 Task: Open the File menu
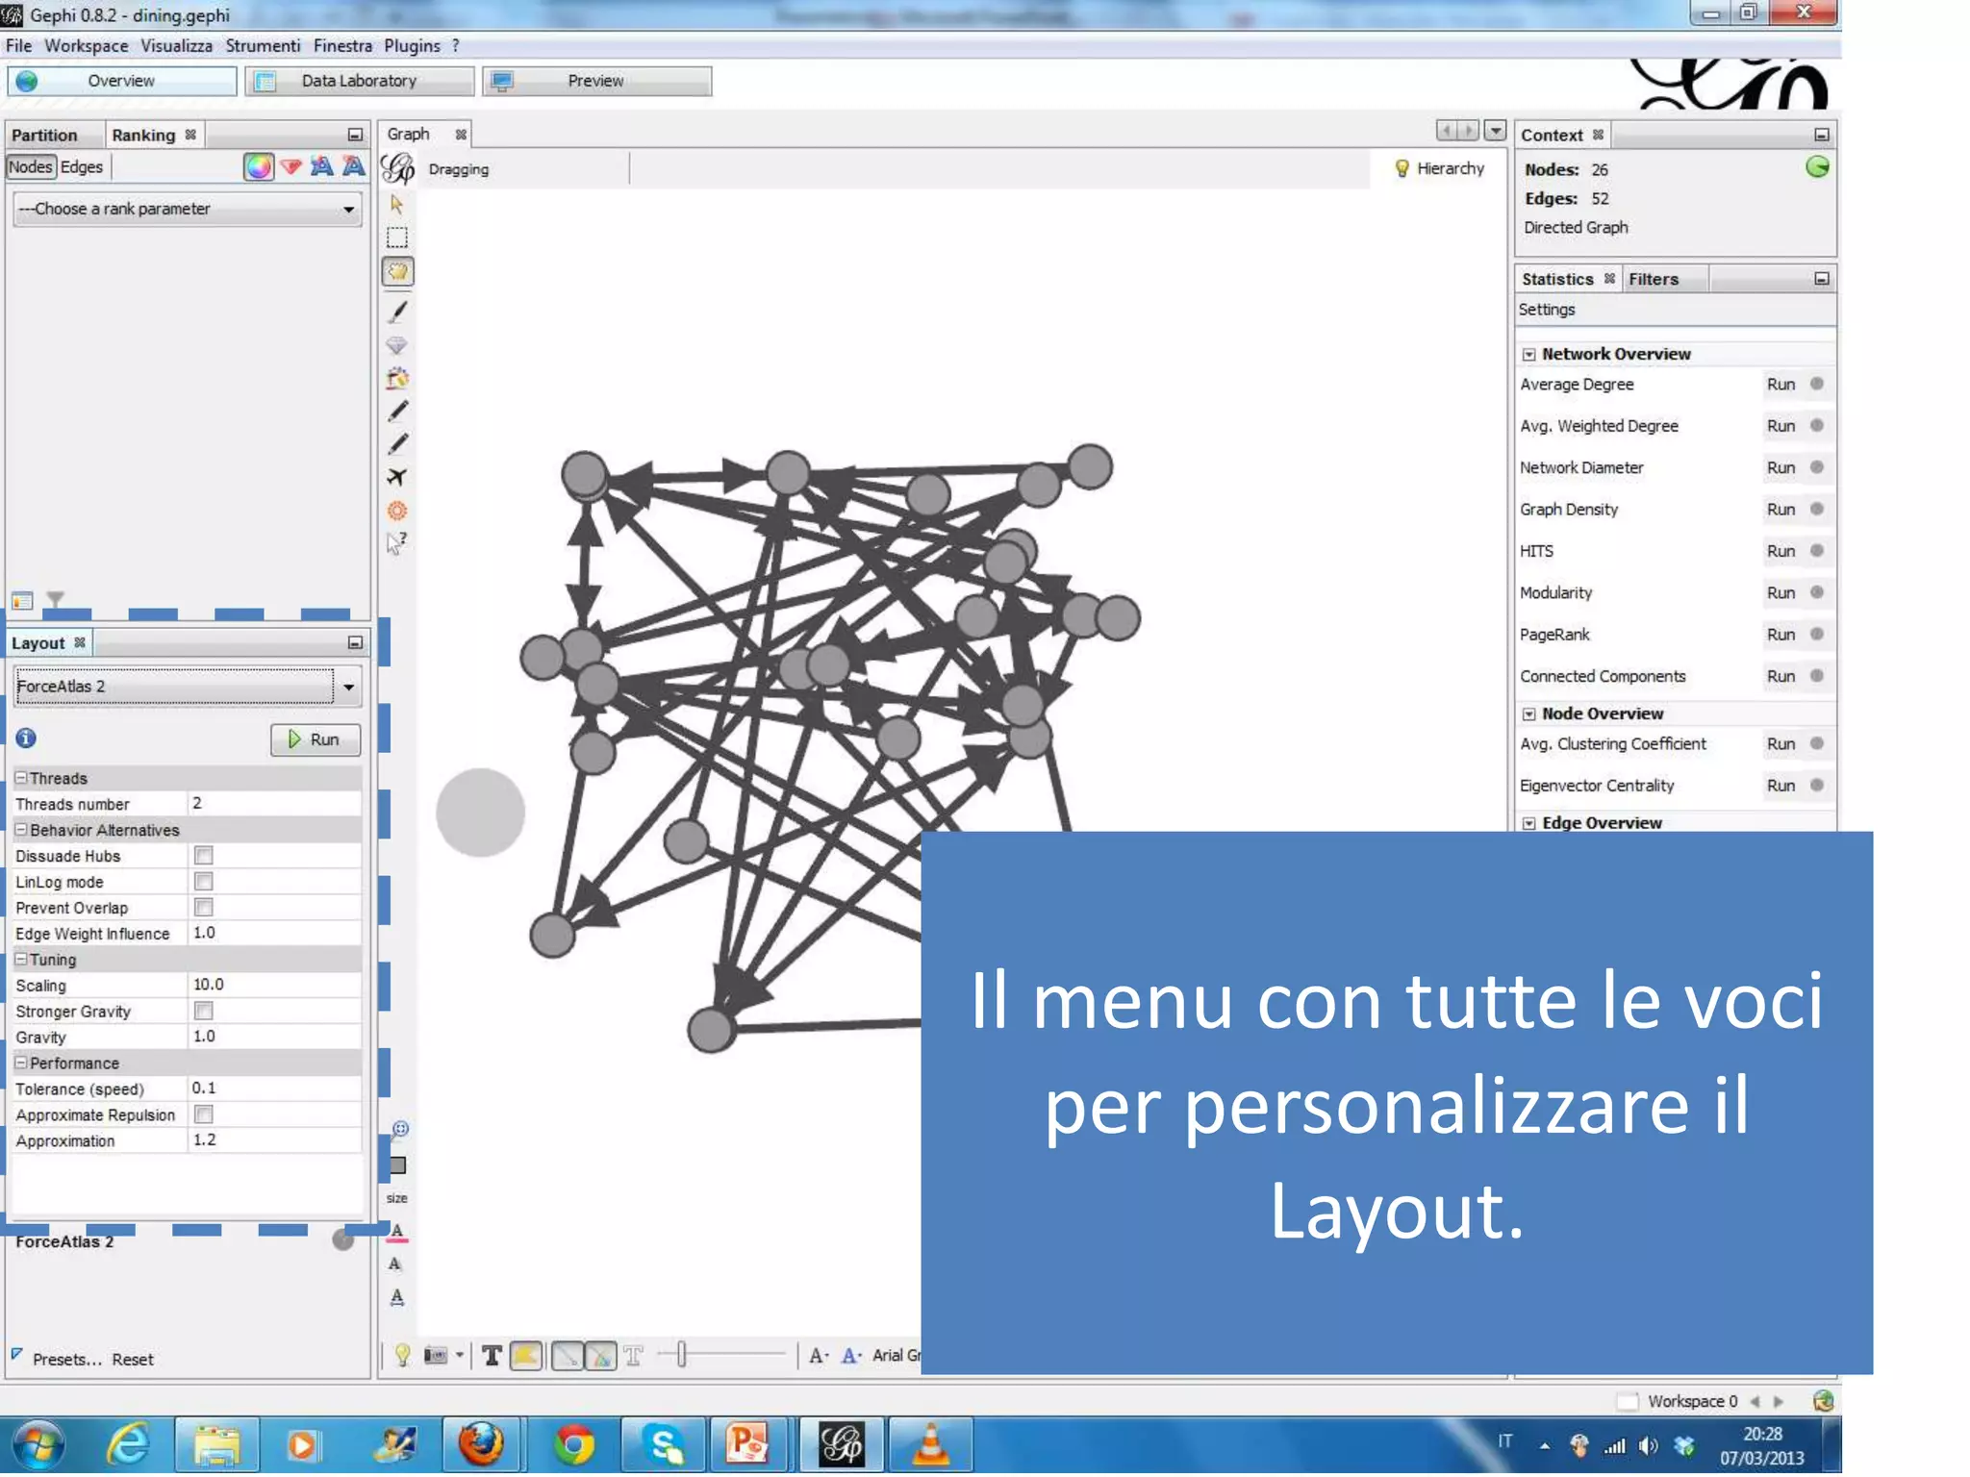pyautogui.click(x=18, y=46)
